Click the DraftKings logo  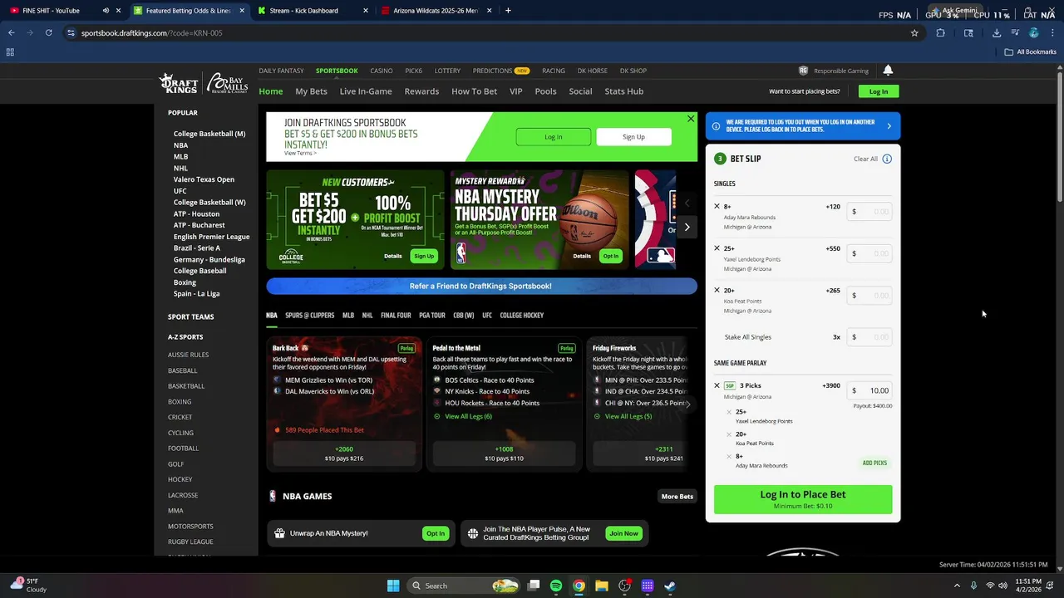pos(178,83)
